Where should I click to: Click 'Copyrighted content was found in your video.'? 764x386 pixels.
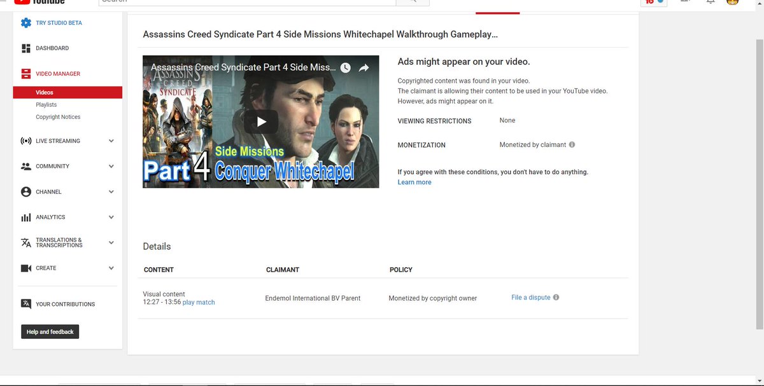pos(463,81)
